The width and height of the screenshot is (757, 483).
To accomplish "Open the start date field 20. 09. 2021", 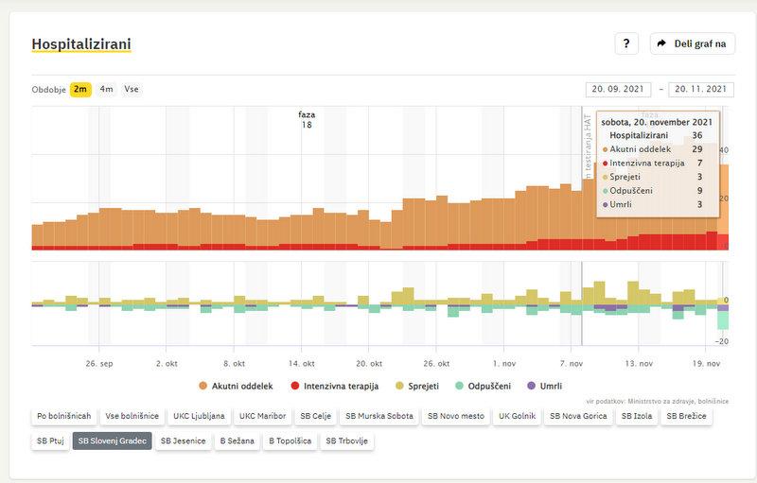I will [x=619, y=89].
